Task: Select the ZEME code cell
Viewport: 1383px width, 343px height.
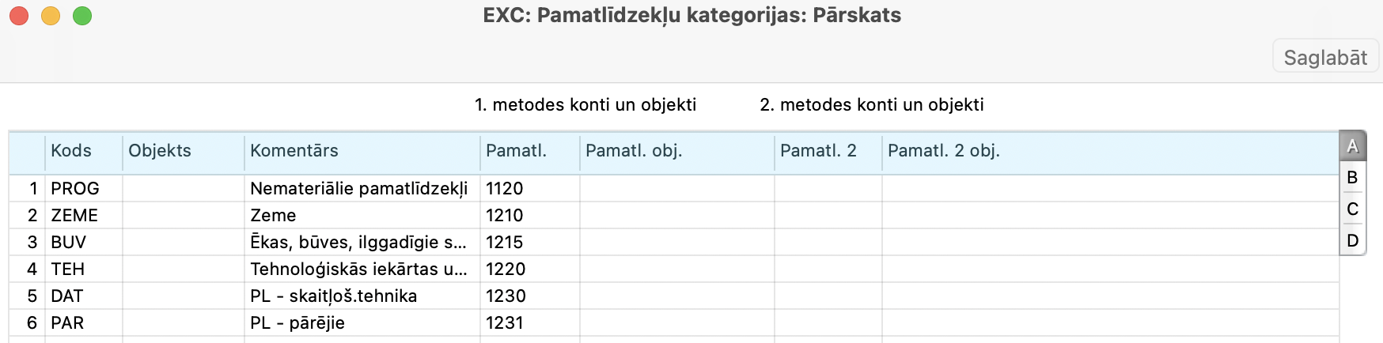Action: point(83,216)
